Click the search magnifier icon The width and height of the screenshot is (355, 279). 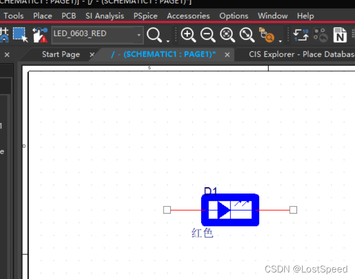coord(154,35)
